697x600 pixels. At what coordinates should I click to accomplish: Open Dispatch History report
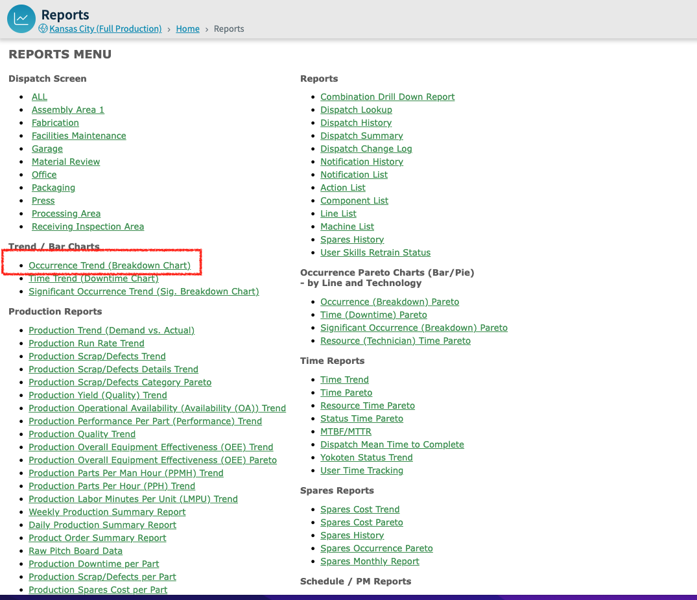click(356, 123)
